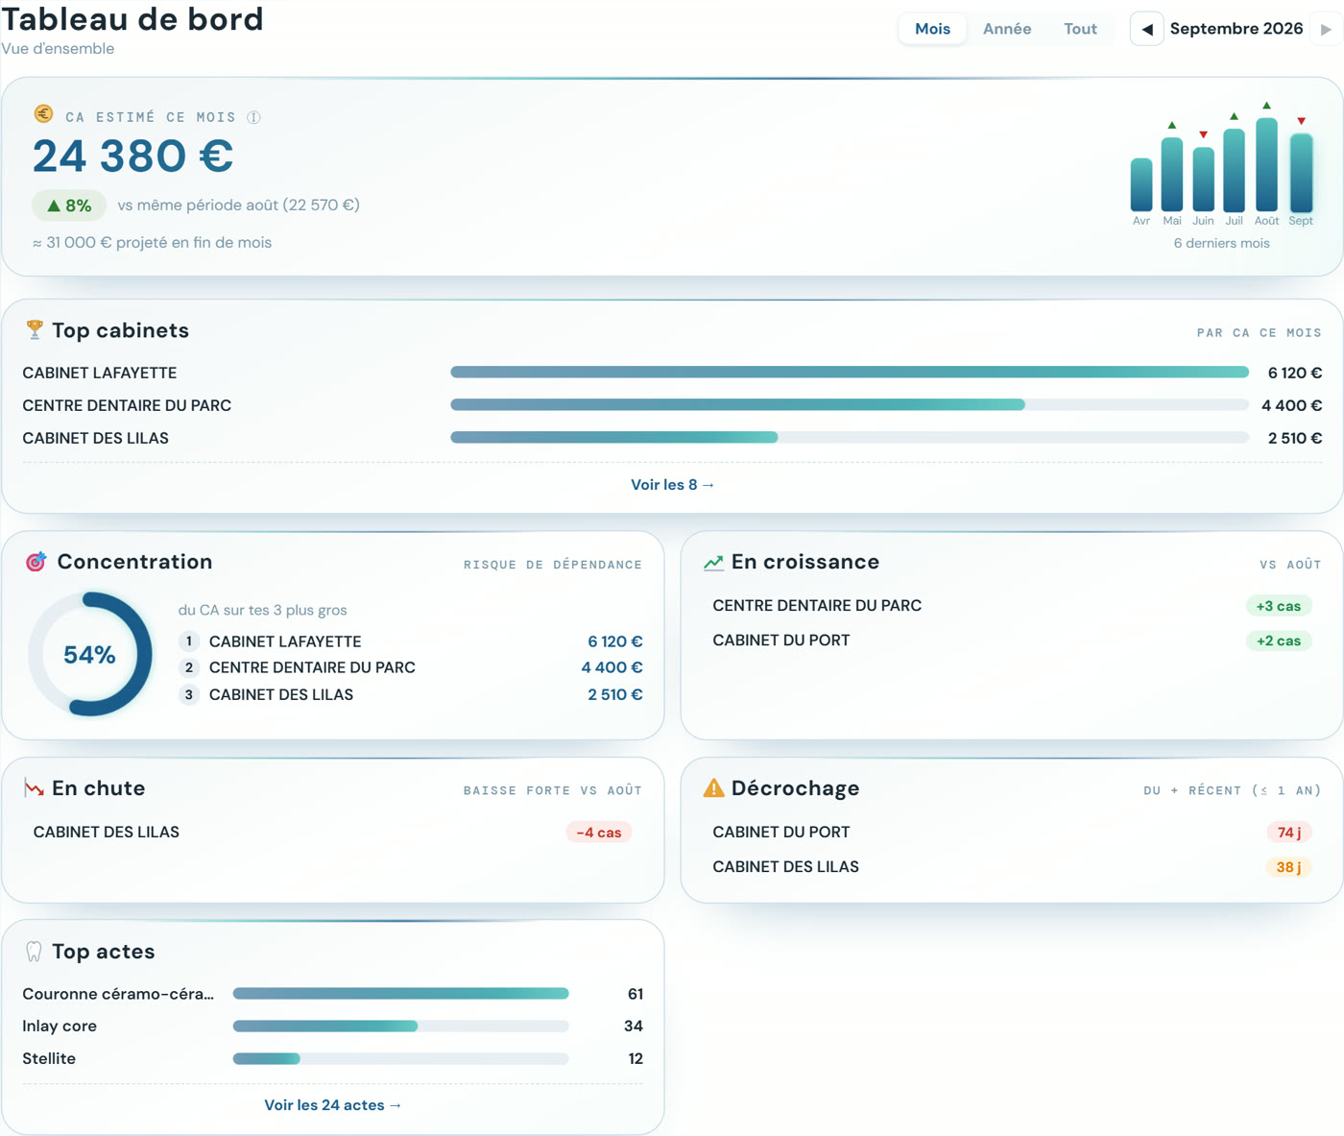1344x1136 pixels.
Task: Click the Cabinet Lafayette progress bar in Top cabinets
Action: [x=850, y=373]
